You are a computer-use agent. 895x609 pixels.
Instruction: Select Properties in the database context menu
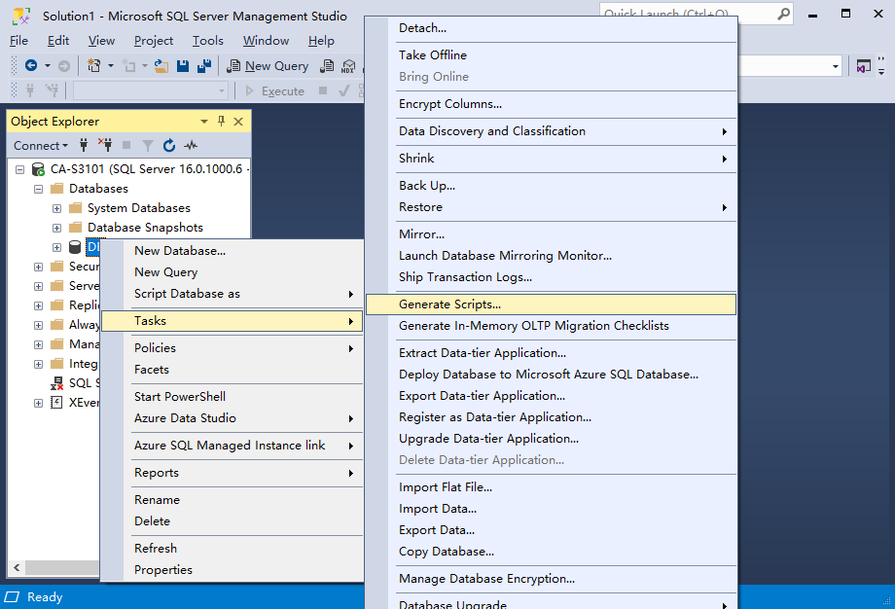pos(163,570)
